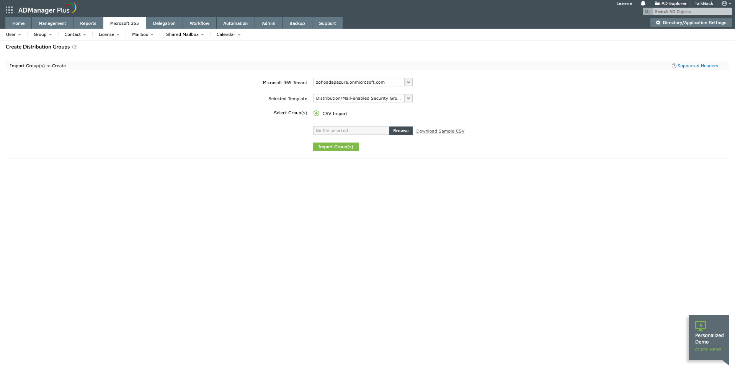735x368 pixels.
Task: Click the Browse button
Action: 401,131
